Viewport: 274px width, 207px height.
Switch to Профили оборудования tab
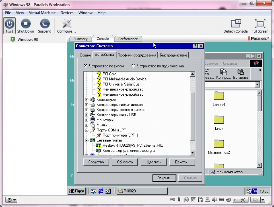pyautogui.click(x=137, y=55)
